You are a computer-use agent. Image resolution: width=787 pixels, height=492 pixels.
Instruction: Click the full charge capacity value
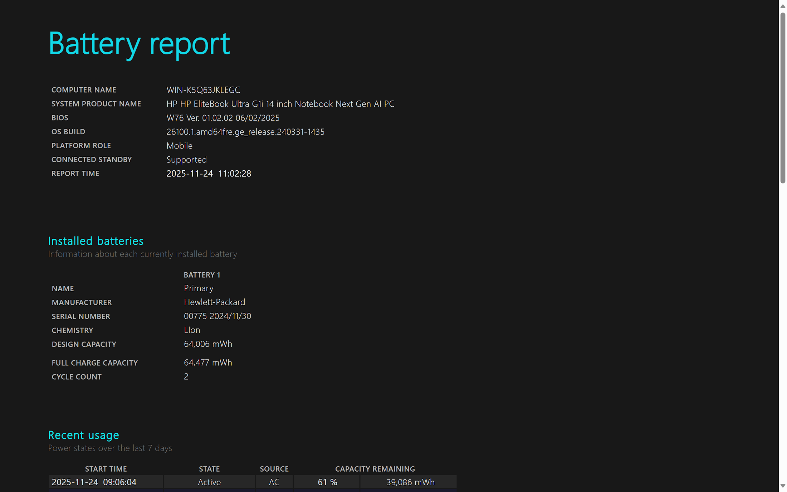point(207,362)
